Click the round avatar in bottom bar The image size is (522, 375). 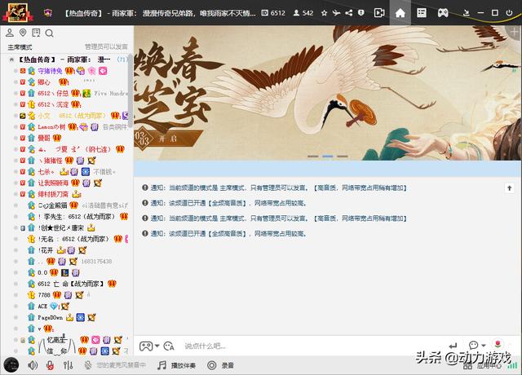pyautogui.click(x=11, y=365)
